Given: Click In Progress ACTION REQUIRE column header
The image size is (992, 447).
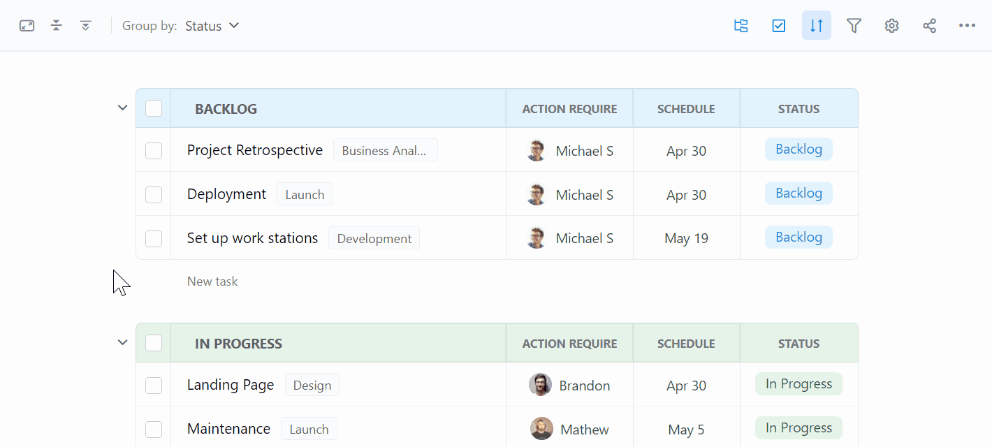Looking at the screenshot, I should (569, 344).
